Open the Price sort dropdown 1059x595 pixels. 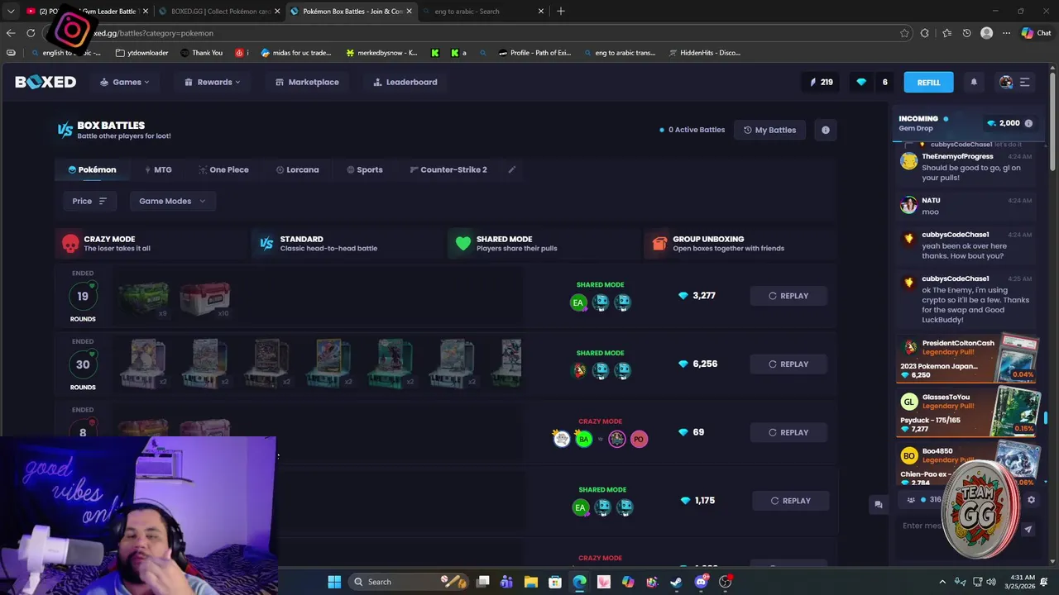tap(89, 201)
